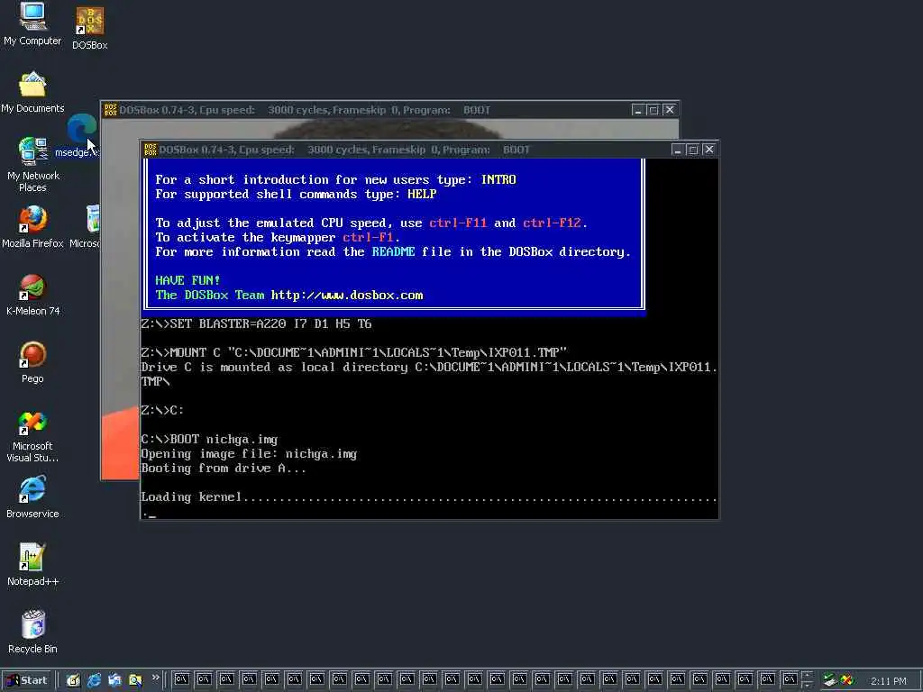The height and width of the screenshot is (692, 923).
Task: Click the back DOSBox window title icon
Action: tap(111, 109)
